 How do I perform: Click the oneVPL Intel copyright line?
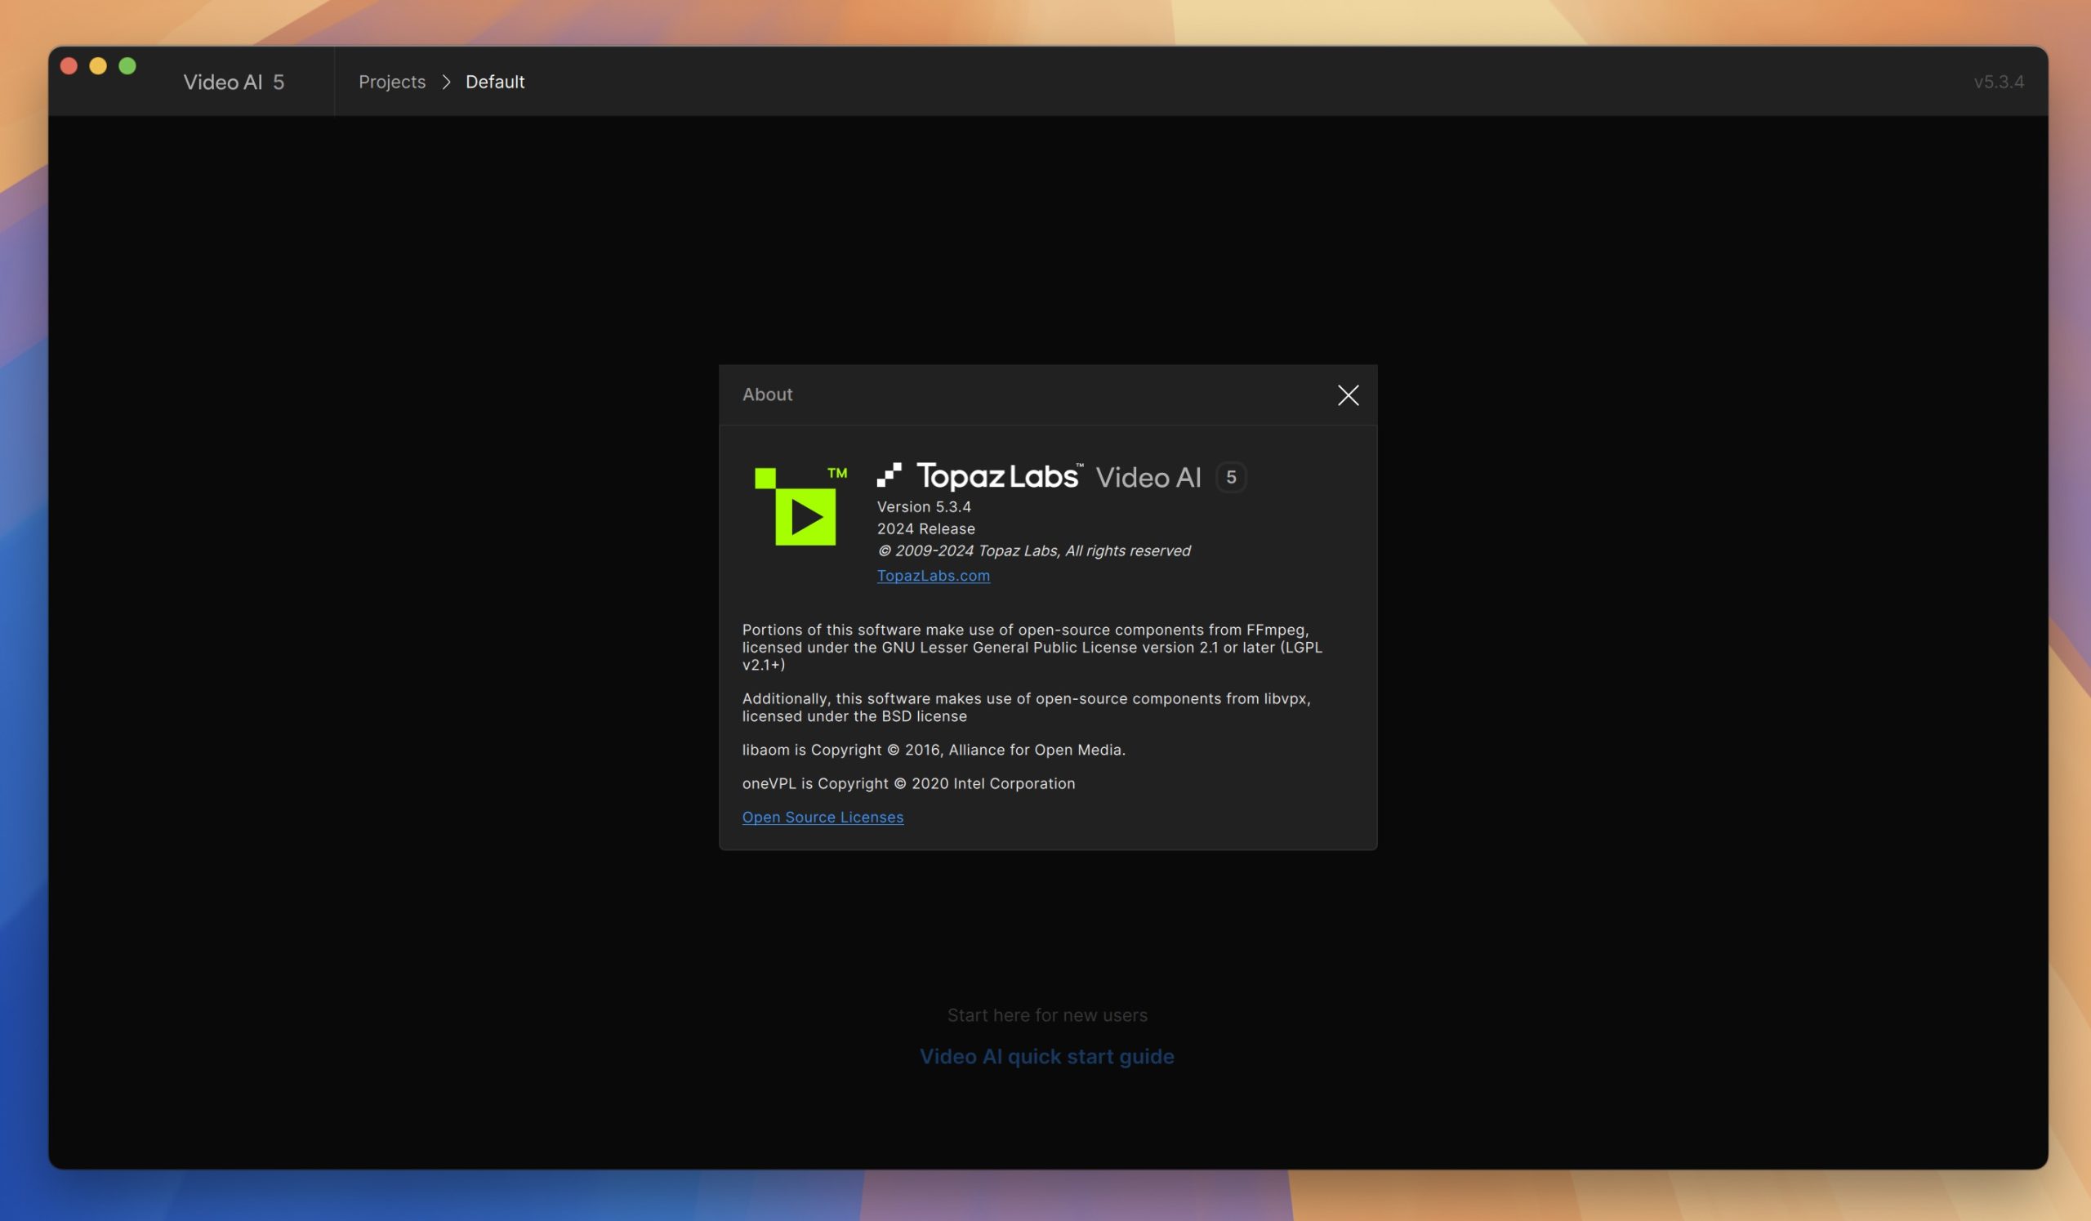[x=908, y=783]
